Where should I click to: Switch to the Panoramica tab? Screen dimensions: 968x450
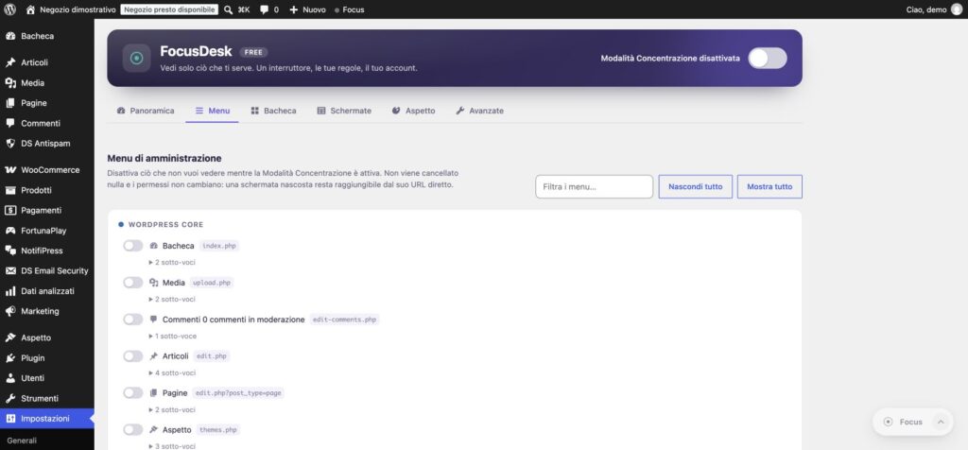pyautogui.click(x=146, y=112)
